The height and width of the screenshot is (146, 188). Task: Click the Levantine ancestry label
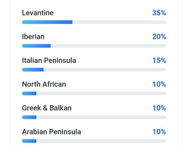38,13
